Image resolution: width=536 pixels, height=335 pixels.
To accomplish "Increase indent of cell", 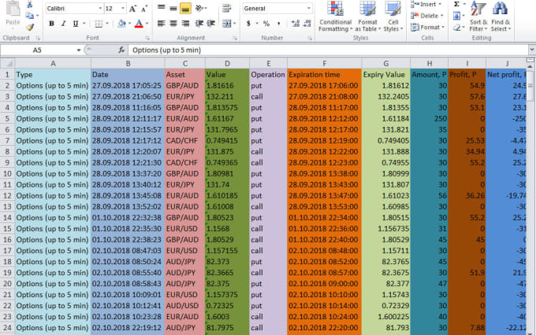I will 211,24.
